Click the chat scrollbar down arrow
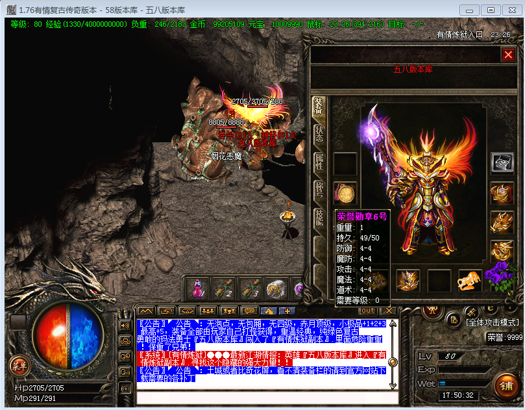Image resolution: width=525 pixels, height=410 pixels. click(x=393, y=386)
